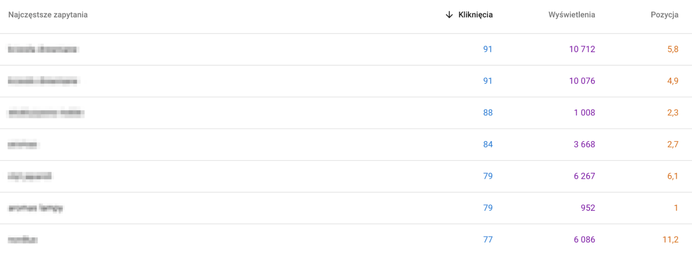Click the clicks value 77
The height and width of the screenshot is (260, 692).
(487, 239)
